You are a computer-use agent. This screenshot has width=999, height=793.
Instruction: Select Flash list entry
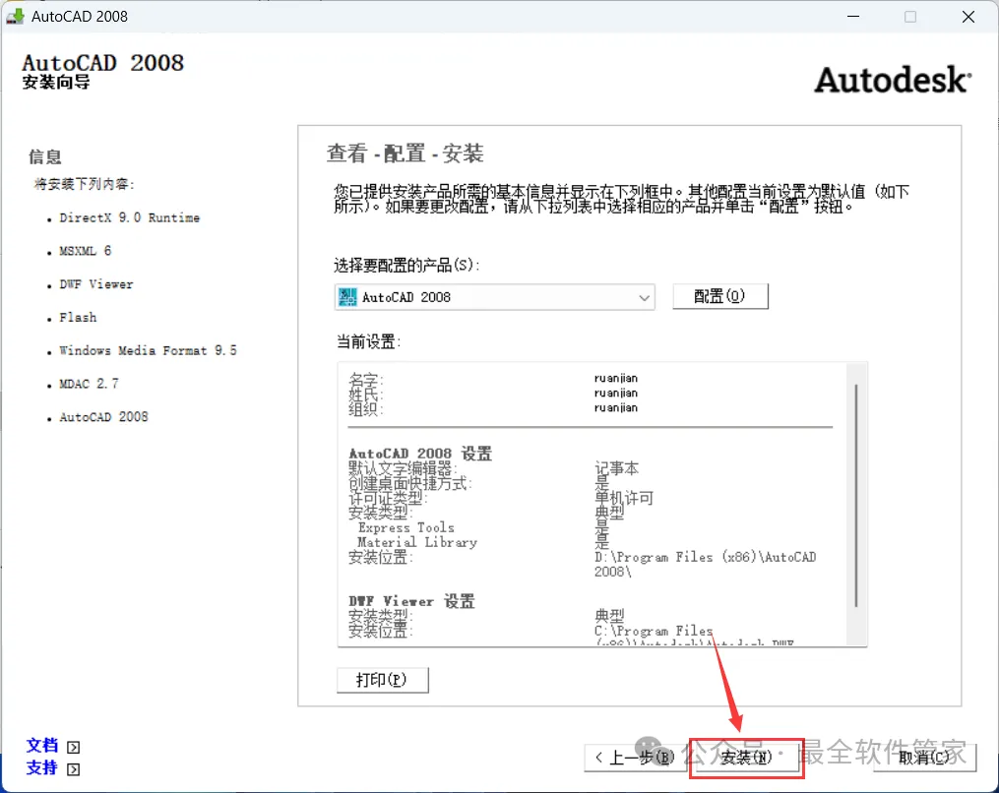click(x=78, y=317)
